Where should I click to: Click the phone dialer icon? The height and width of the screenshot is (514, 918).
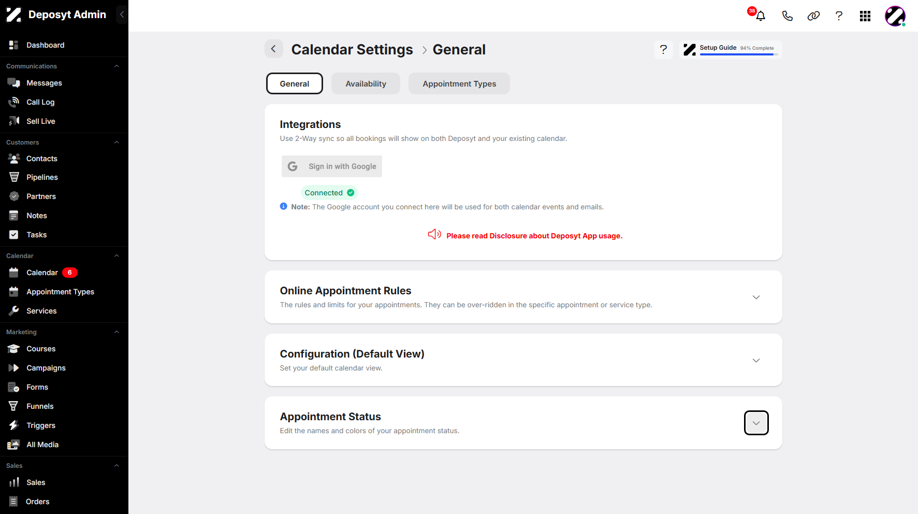coord(787,16)
